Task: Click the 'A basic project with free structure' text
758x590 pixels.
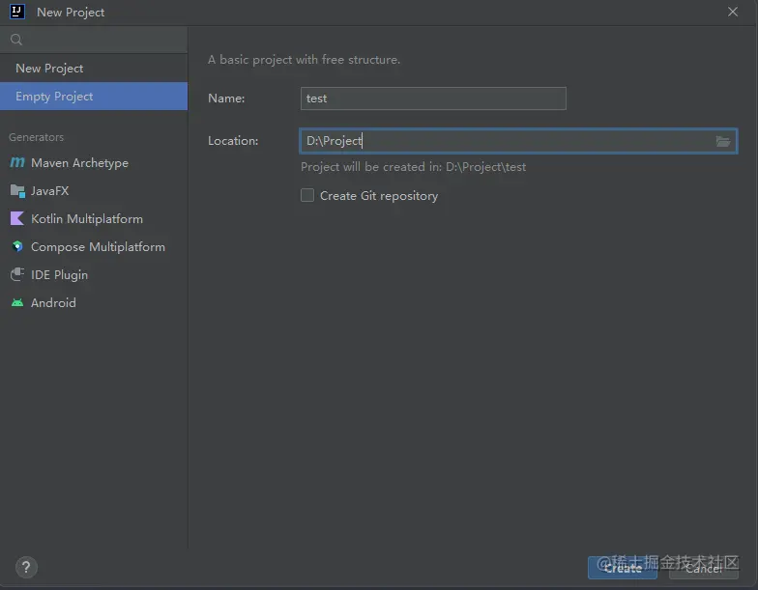Action: 304,60
